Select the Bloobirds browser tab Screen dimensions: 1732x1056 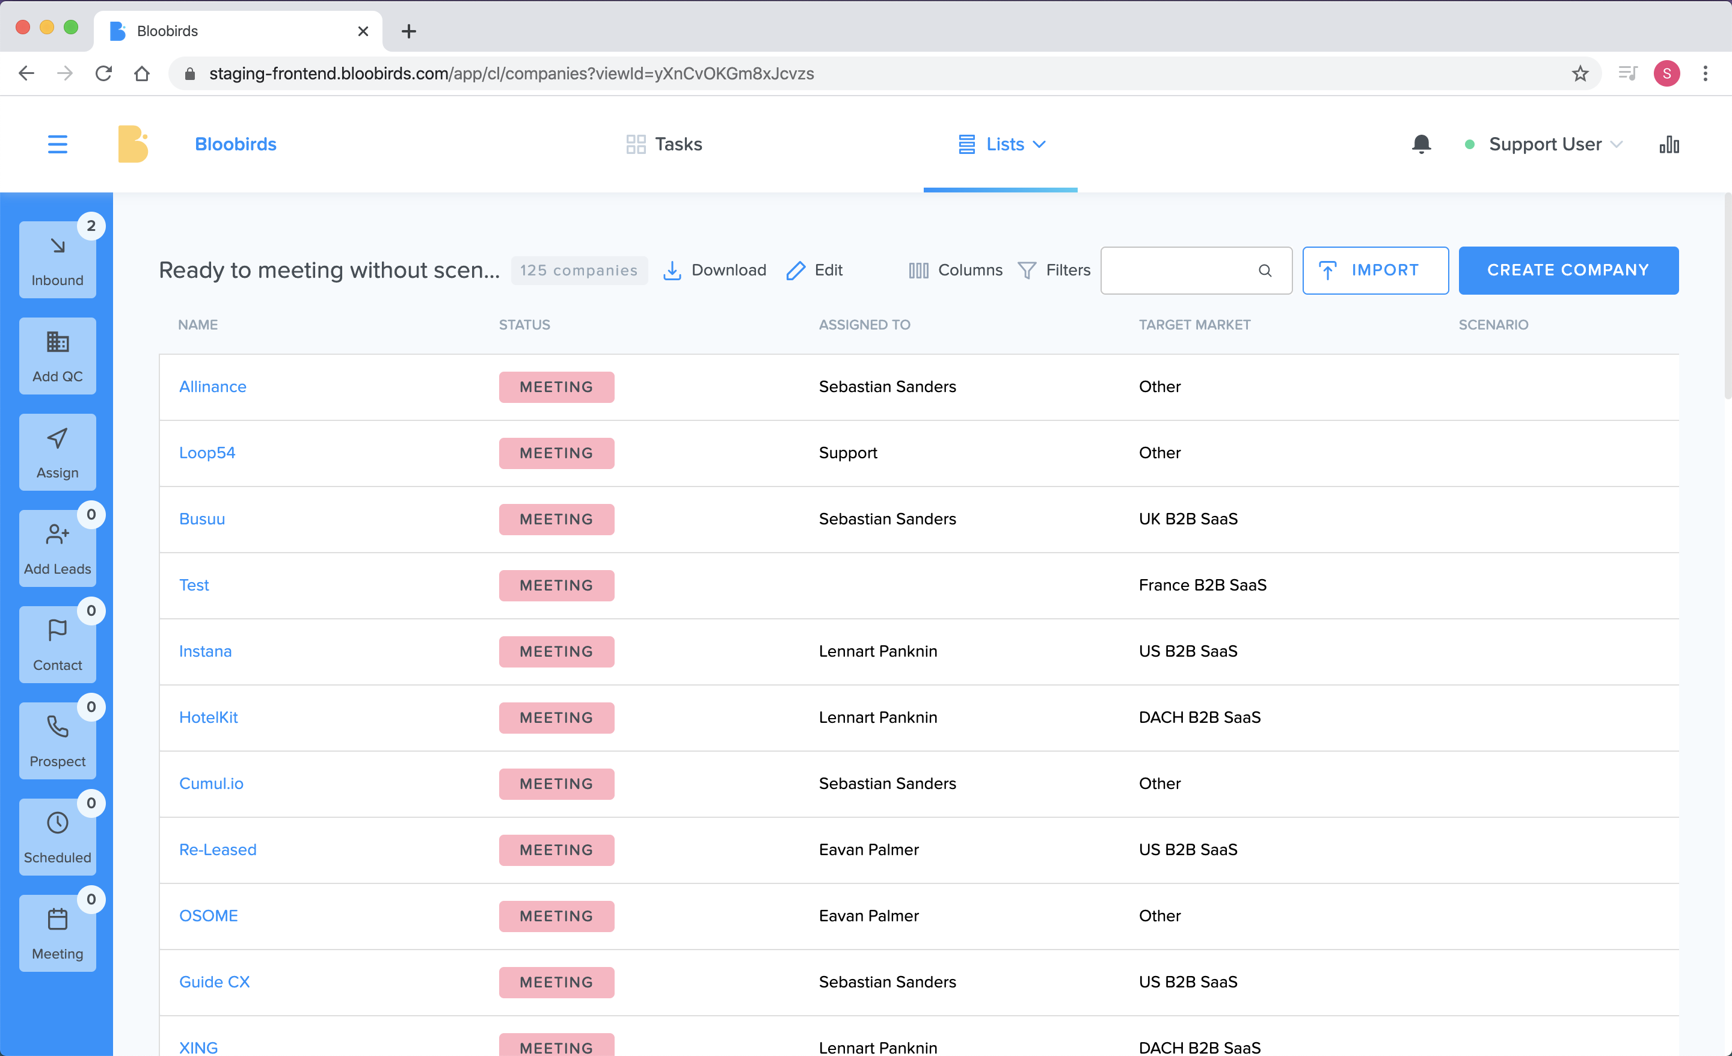[238, 31]
